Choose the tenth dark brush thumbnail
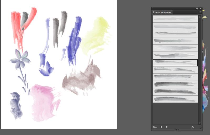Screen dimensions: 210x135 click(x=175, y=85)
